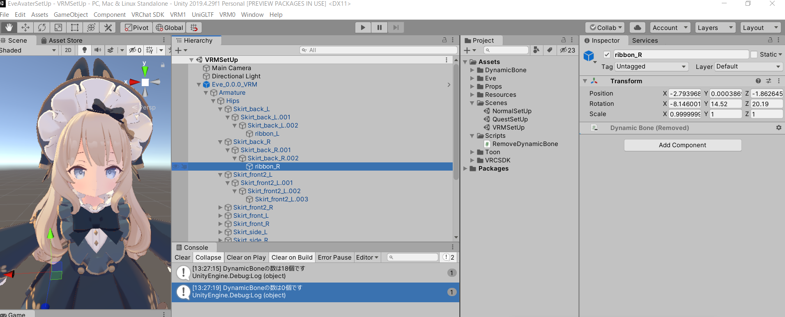Open the Collab dropdown
Screen dimensions: 785x317
(605, 27)
